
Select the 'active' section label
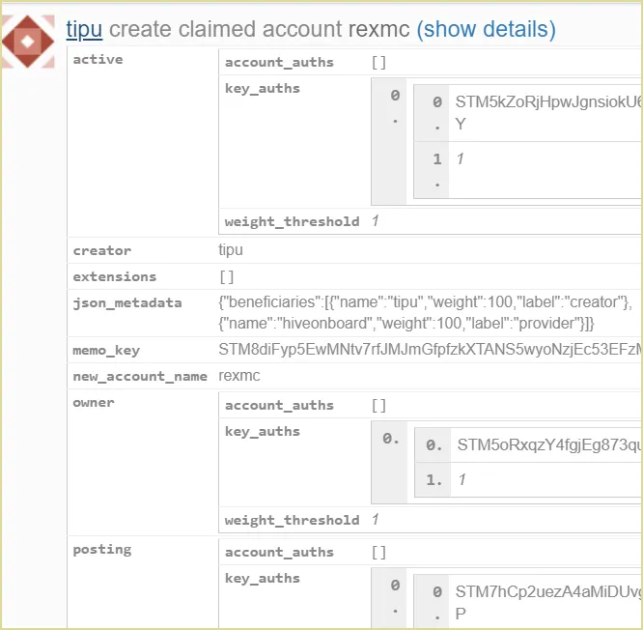point(98,60)
